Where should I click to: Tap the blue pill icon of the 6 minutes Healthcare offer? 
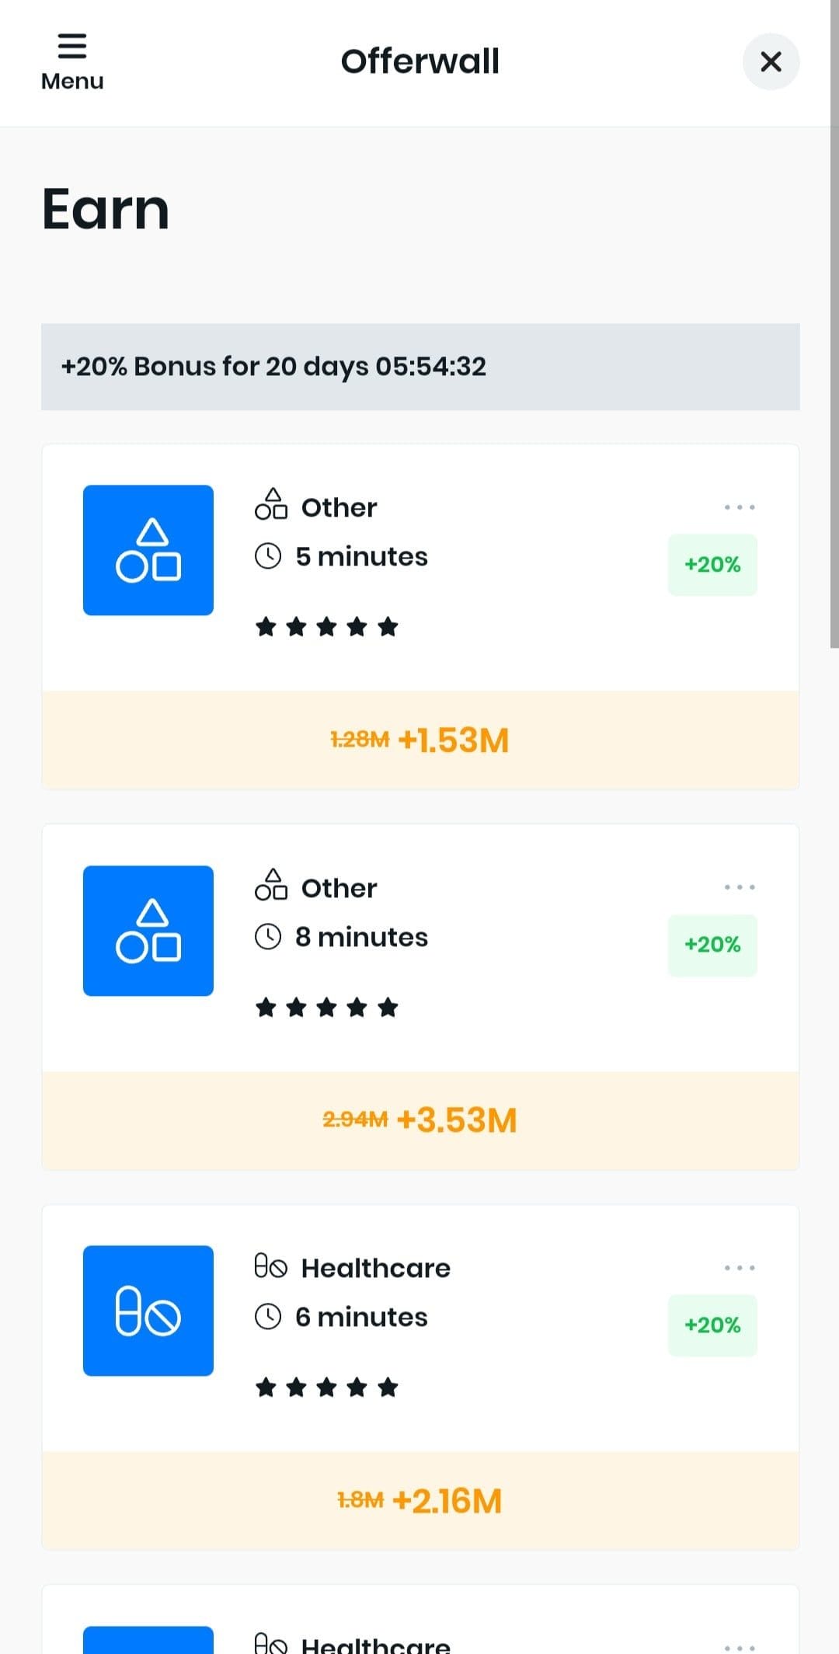pos(148,1311)
